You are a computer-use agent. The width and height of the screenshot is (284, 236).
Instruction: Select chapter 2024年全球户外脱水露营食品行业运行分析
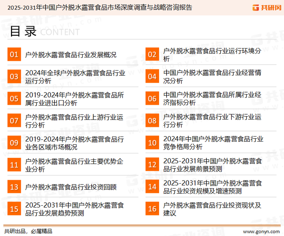tap(75, 77)
